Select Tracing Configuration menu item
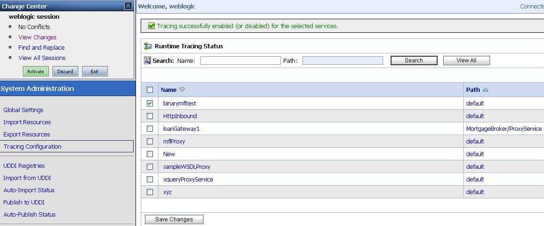Image resolution: width=544 pixels, height=226 pixels. [67, 146]
